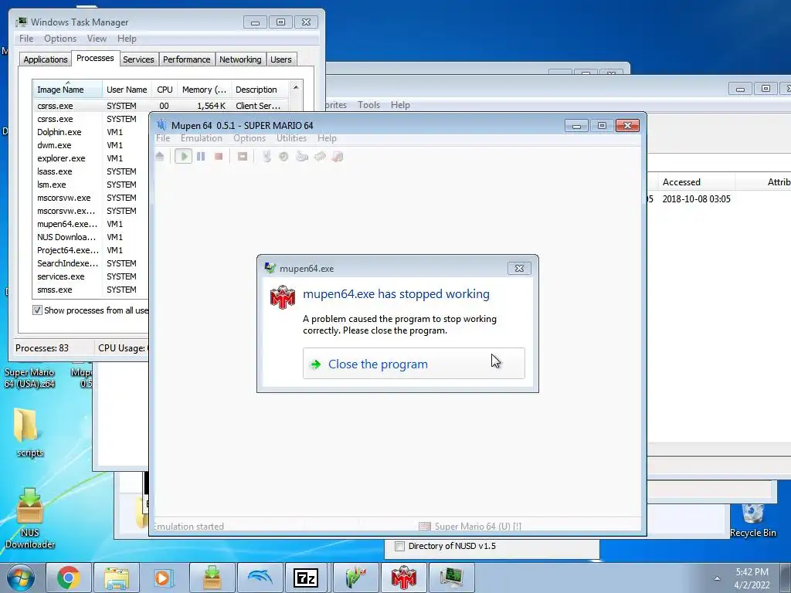Select dwm.exe process row
791x593 pixels.
[x=90, y=145]
